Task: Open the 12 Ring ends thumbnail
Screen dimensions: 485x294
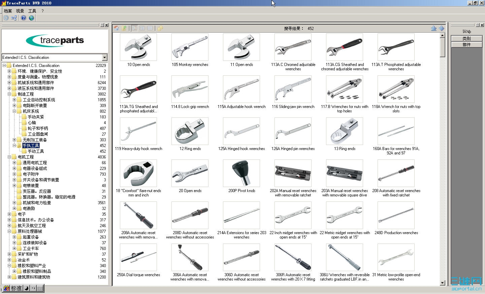Action: pyautogui.click(x=190, y=131)
